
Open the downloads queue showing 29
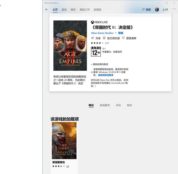pyautogui.click(x=165, y=9)
